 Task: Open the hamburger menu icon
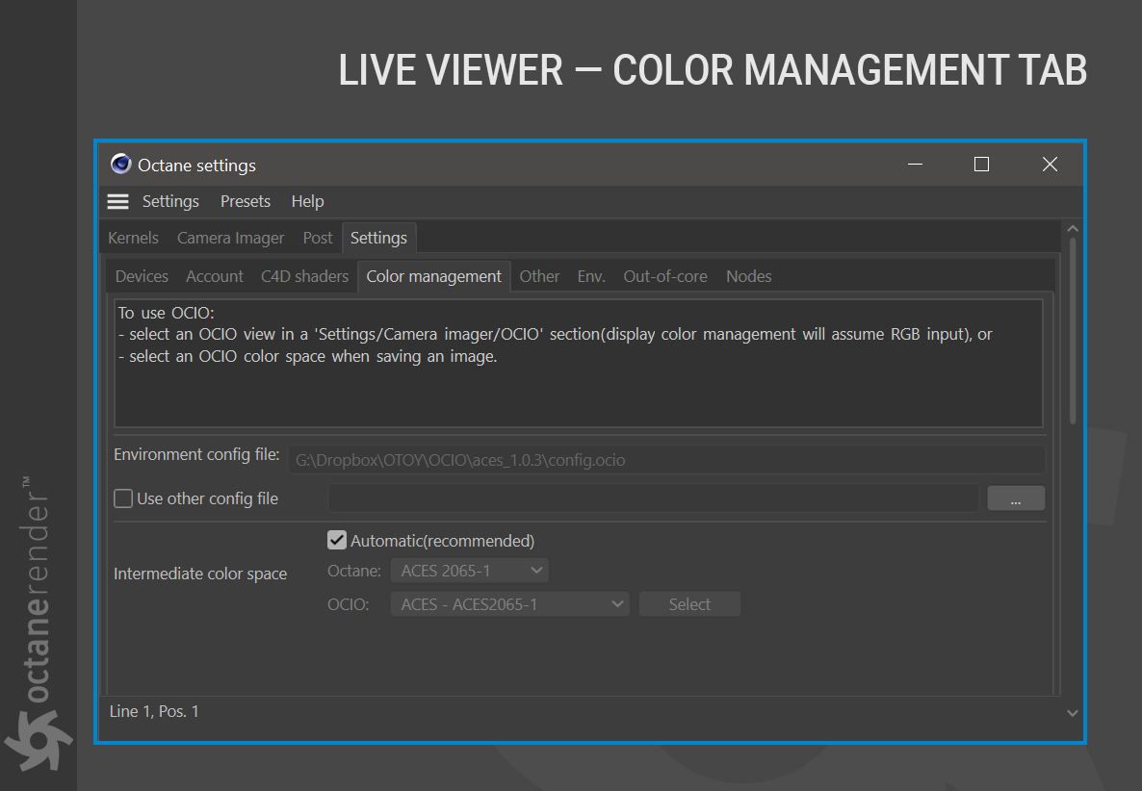(118, 201)
